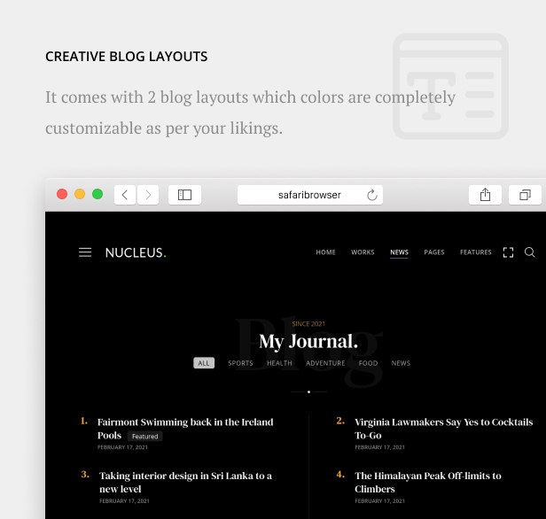Open the WORKS menu item
This screenshot has width=546, height=519.
click(363, 252)
